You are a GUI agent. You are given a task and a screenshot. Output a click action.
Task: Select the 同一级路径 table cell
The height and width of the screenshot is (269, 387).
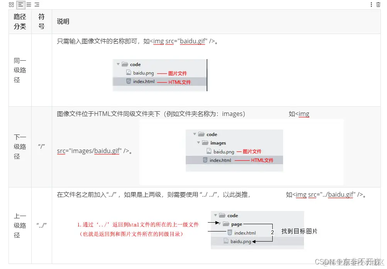(20, 70)
